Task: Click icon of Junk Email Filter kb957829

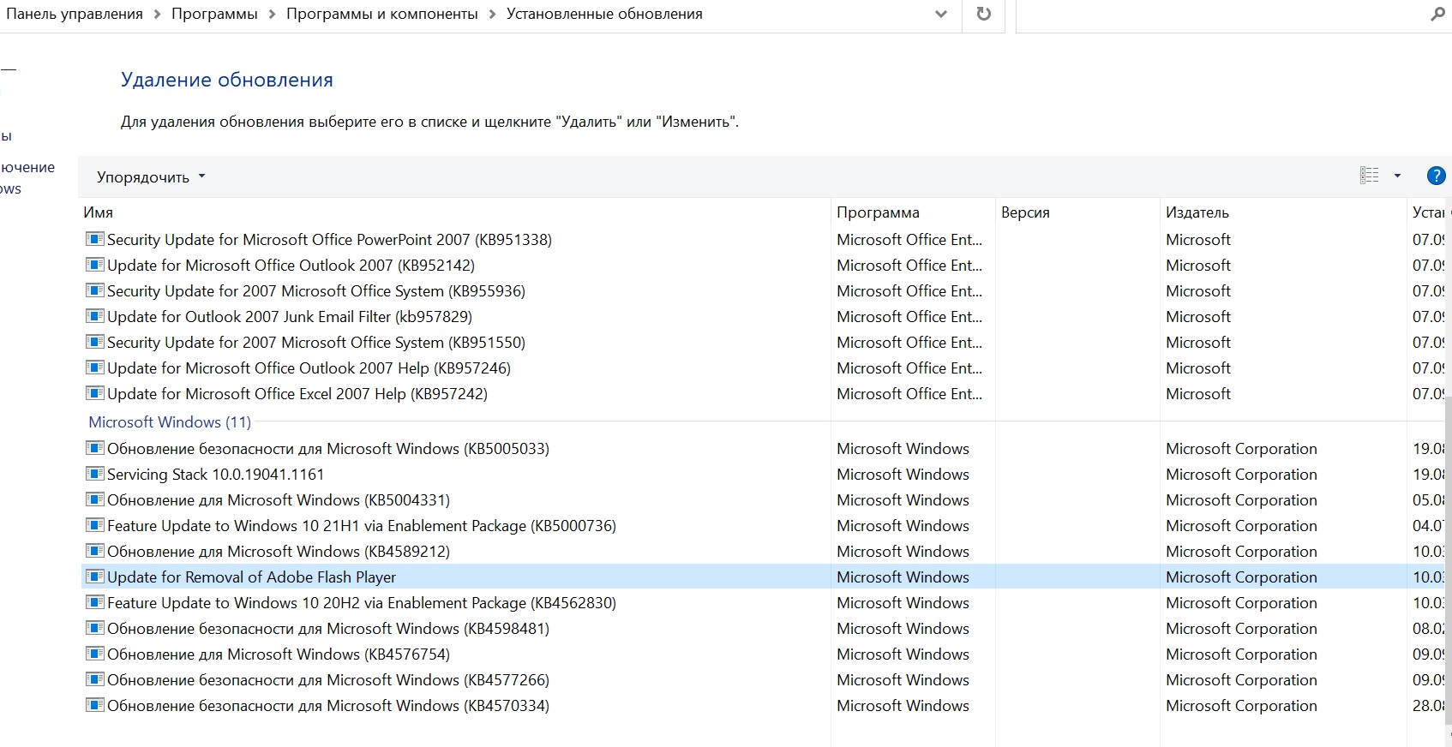Action: (x=95, y=316)
